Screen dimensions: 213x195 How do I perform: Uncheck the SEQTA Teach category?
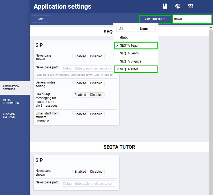136,46
